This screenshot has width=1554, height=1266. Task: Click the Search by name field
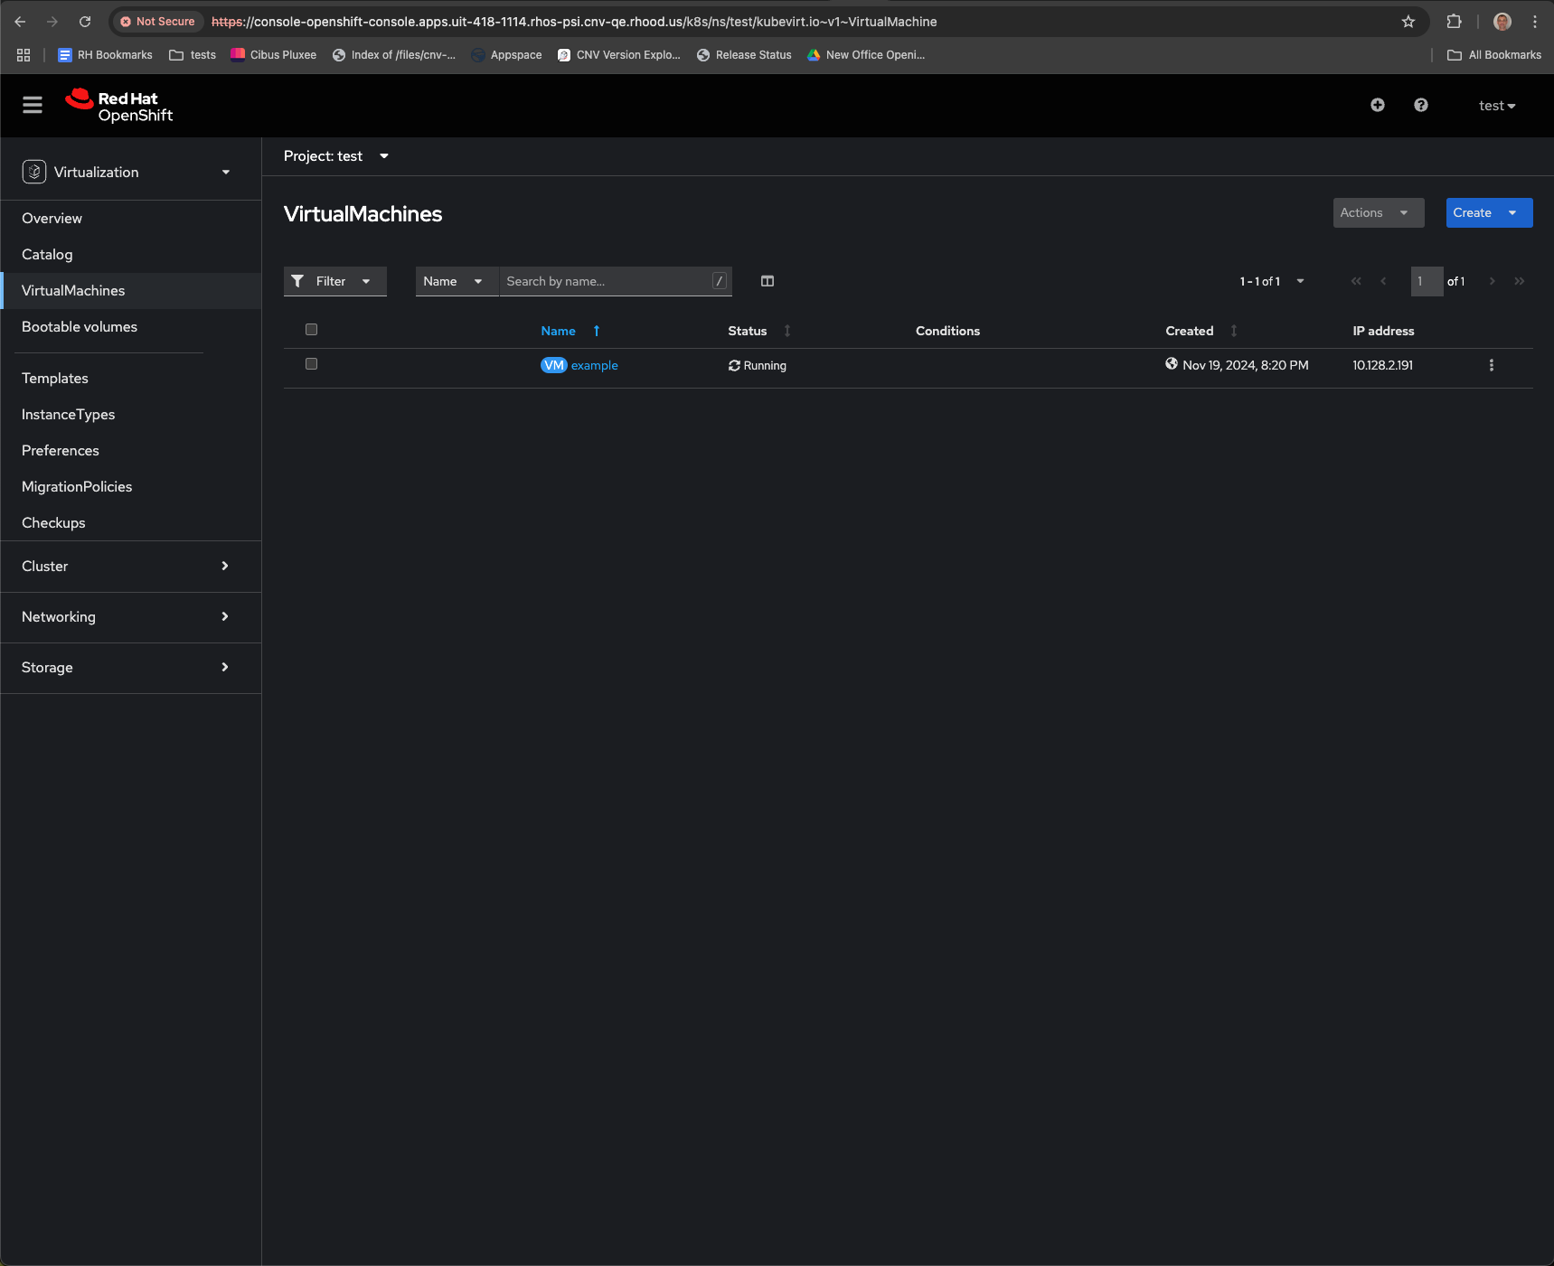coord(606,281)
